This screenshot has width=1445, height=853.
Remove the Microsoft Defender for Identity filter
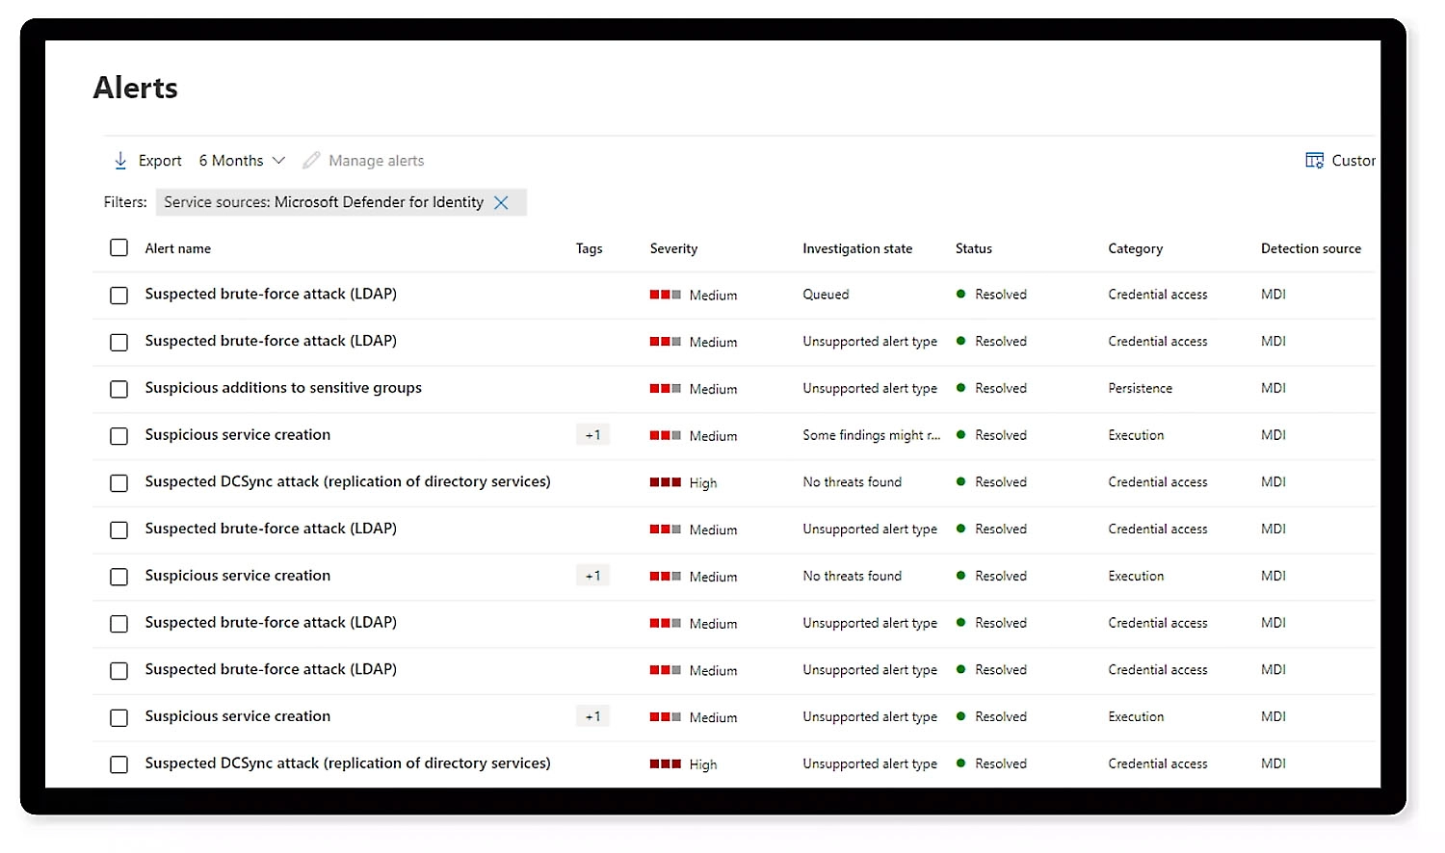[x=501, y=202]
